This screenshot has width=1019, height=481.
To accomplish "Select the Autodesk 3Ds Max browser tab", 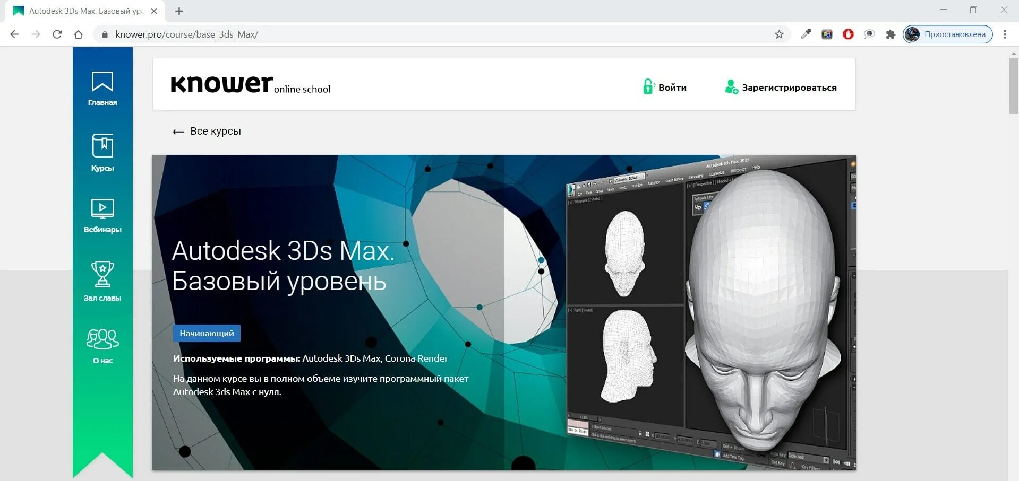I will pos(85,11).
